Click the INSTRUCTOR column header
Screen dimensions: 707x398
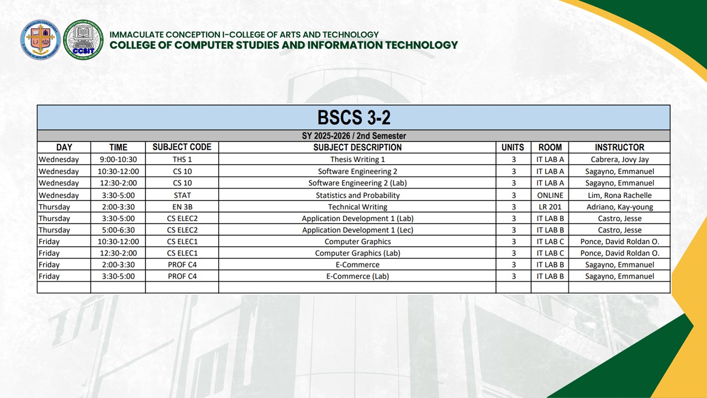pyautogui.click(x=619, y=148)
